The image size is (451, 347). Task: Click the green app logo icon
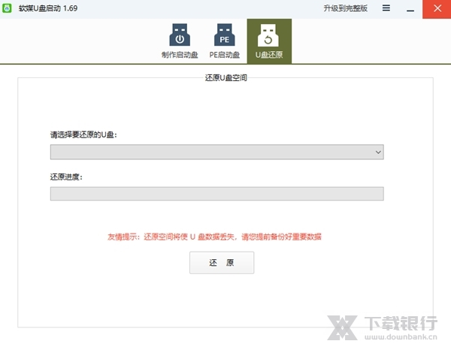click(7, 8)
